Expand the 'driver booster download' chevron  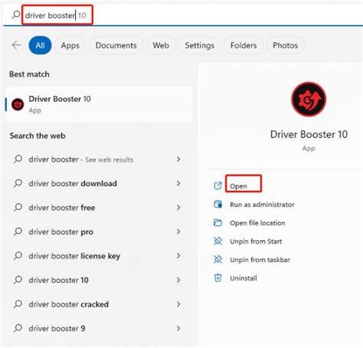point(178,183)
